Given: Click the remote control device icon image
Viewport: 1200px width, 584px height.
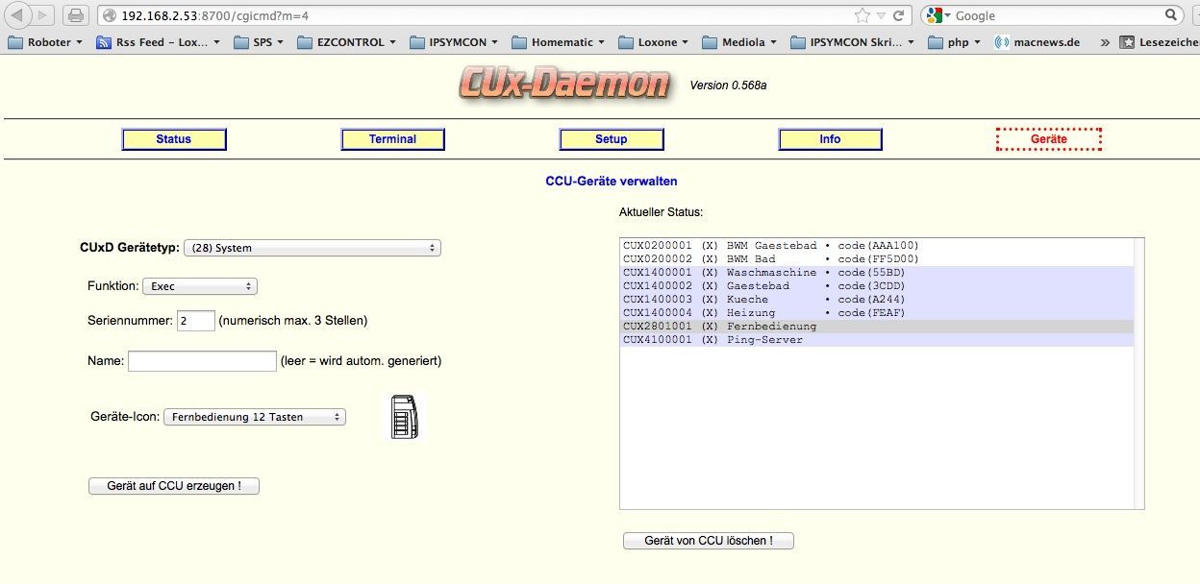Looking at the screenshot, I should click(405, 417).
